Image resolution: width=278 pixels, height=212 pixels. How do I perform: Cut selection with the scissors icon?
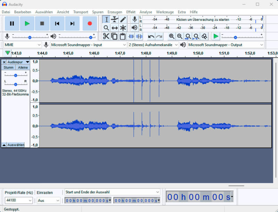coord(106,36)
